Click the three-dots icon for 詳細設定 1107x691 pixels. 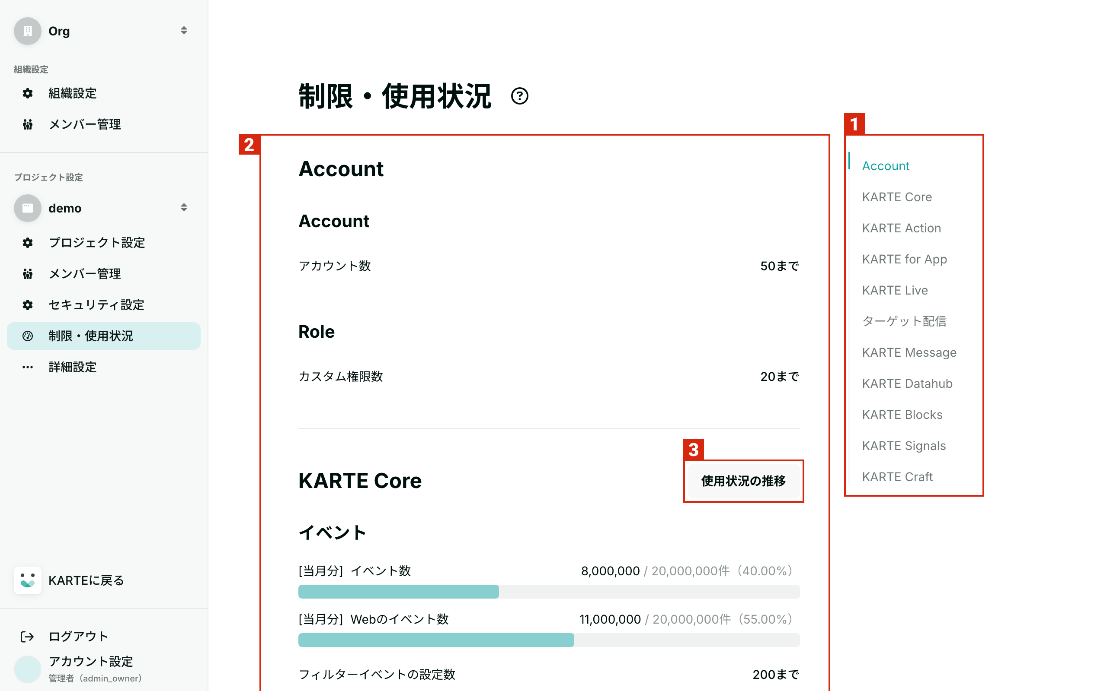27,367
